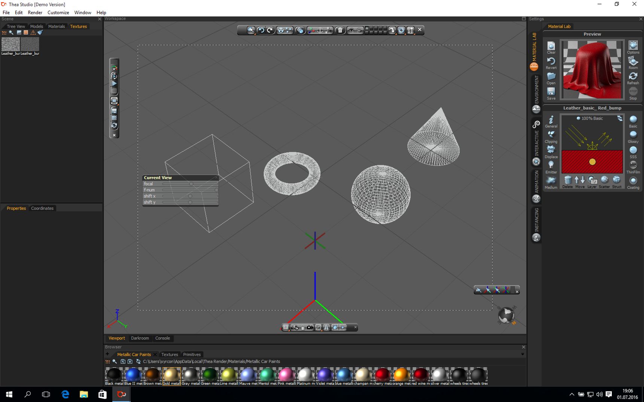This screenshot has width=644, height=402.
Task: Open the Windows Start menu
Action: (x=9, y=394)
